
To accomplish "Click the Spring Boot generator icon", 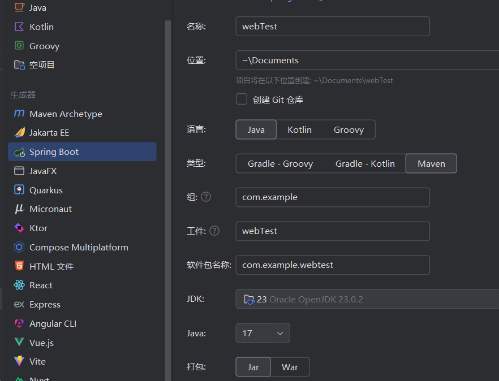I will coord(19,152).
